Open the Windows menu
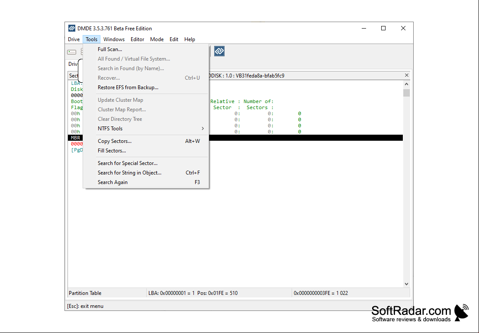 114,39
